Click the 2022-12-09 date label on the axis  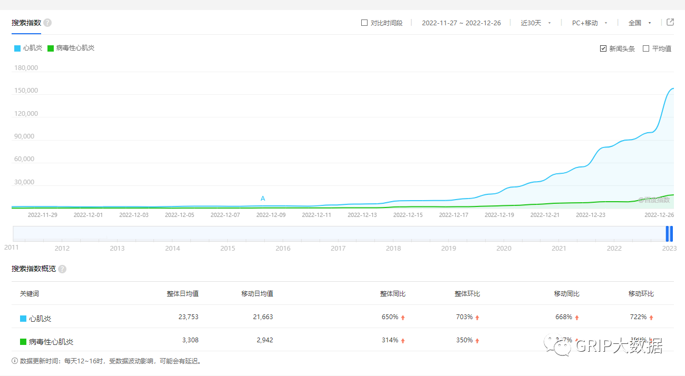coord(271,215)
